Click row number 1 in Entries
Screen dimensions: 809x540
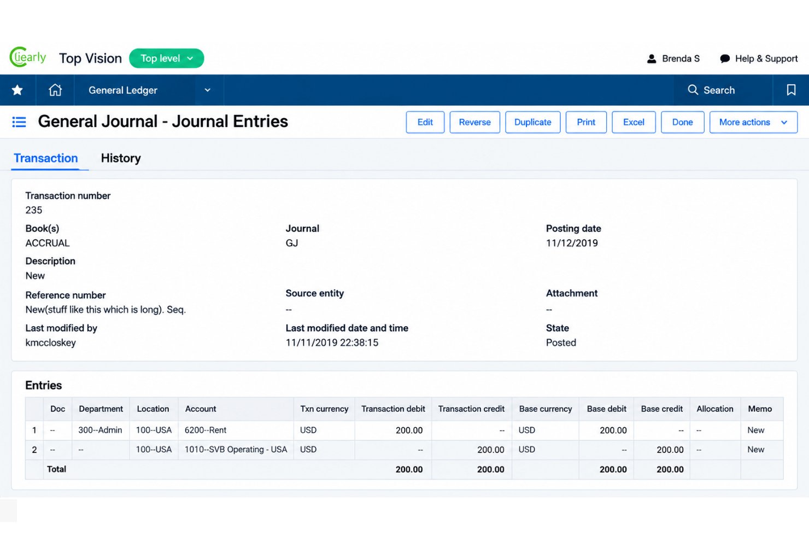coord(34,430)
